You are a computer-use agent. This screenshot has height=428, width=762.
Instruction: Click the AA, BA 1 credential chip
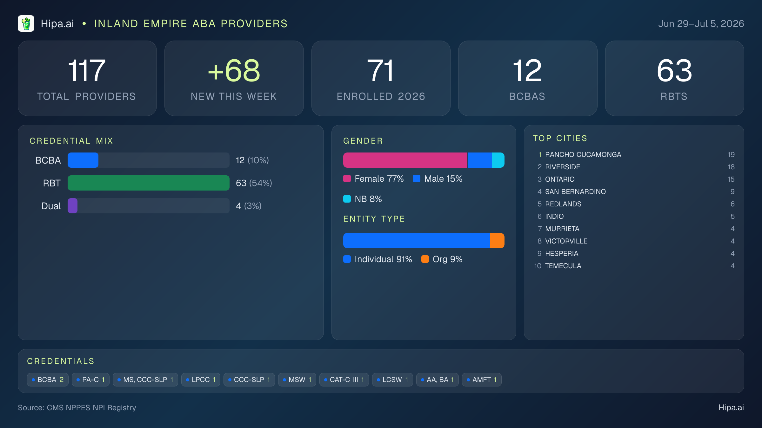438,379
